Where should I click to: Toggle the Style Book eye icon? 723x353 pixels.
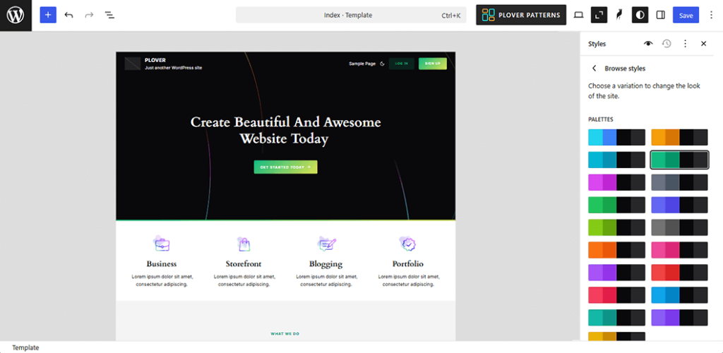(648, 44)
